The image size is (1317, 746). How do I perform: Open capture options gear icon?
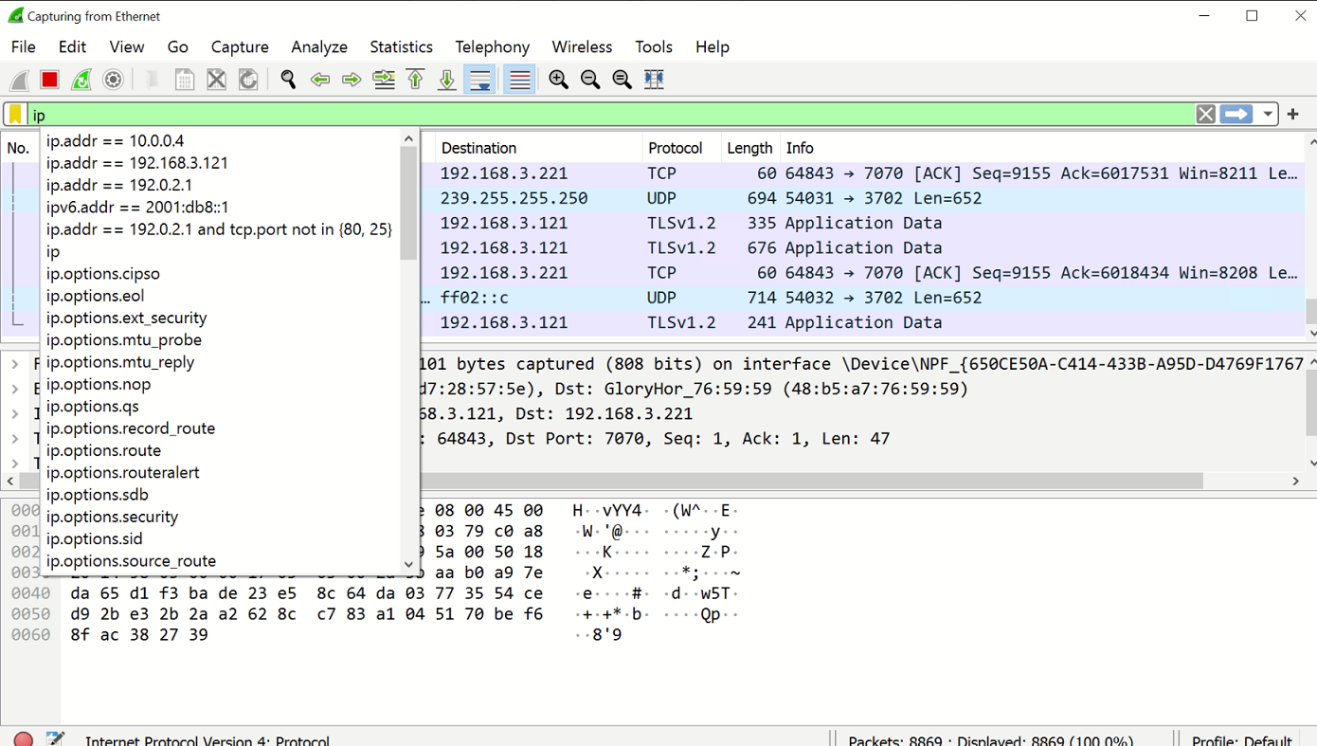coord(113,80)
